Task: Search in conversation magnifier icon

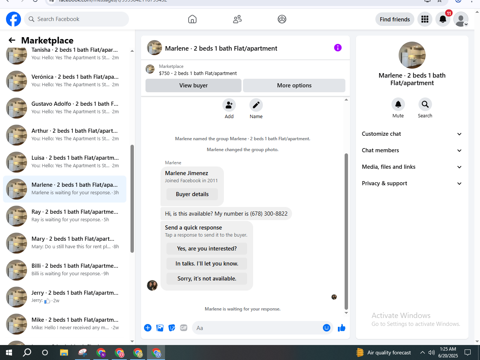Action: 425,104
